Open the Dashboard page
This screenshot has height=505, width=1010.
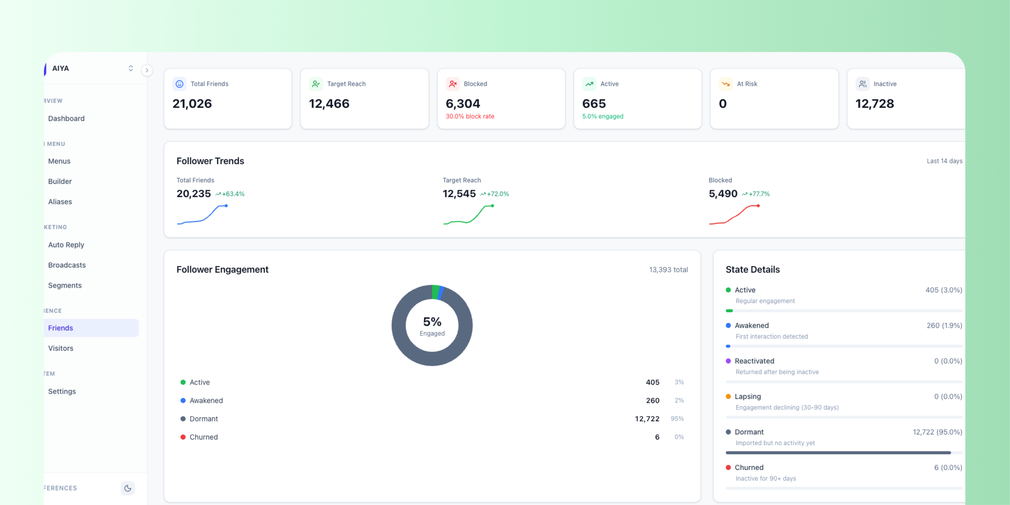66,118
